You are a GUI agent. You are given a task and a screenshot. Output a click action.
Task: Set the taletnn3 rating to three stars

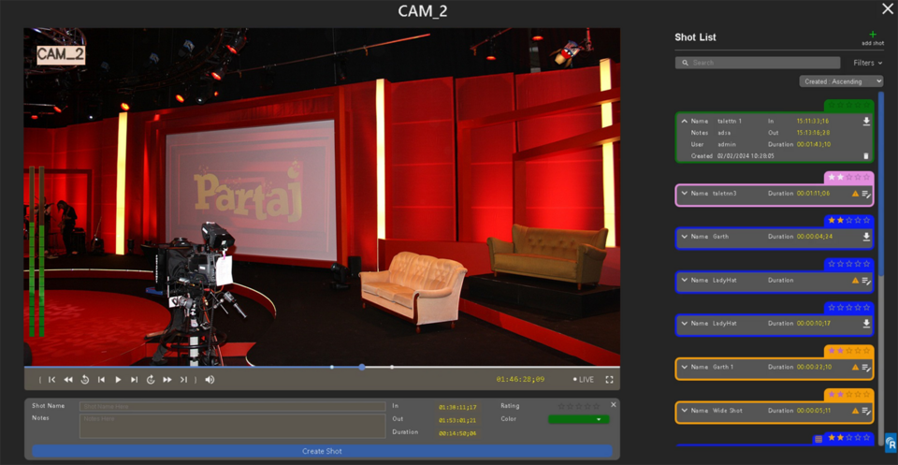click(x=849, y=177)
